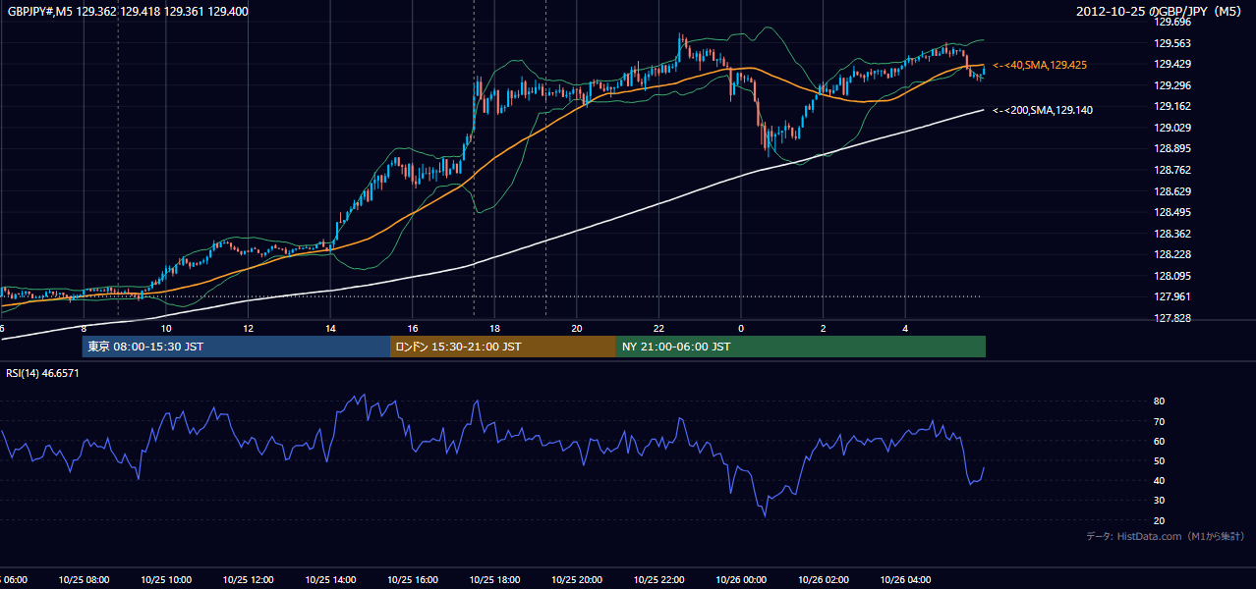Click the midnight hour label 0 under the price chart
This screenshot has width=1256, height=589.
coord(741,329)
